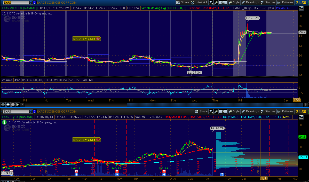
Task: Click the crosshair pan icon below upper chart
Action: tap(3, 105)
